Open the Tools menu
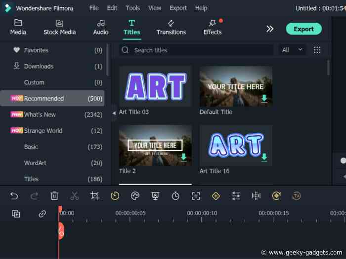This screenshot has height=259, width=346. 132,8
